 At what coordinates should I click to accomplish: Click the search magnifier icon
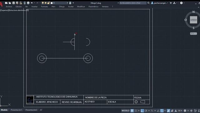pos(148,3)
